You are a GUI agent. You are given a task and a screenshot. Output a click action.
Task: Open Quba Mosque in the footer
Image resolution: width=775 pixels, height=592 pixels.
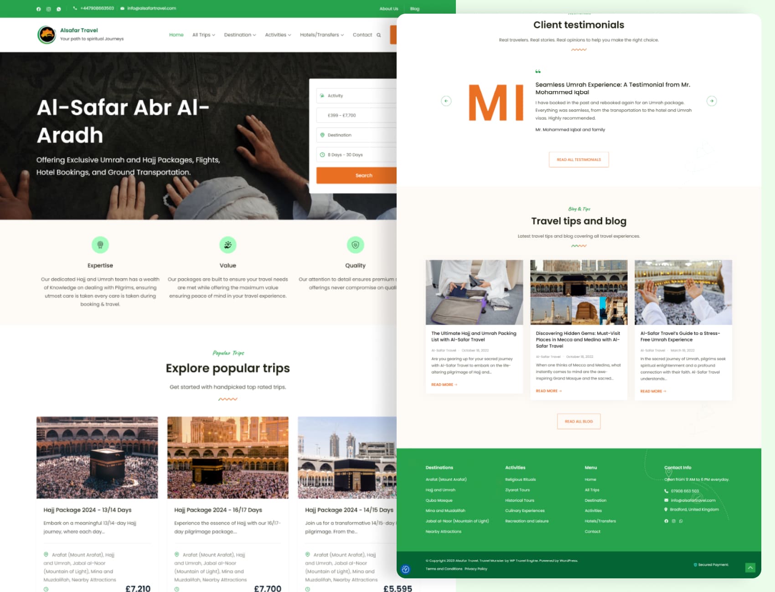(439, 500)
